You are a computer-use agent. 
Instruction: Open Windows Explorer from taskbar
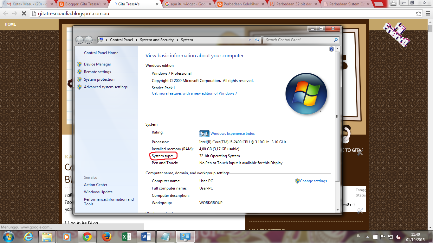point(47,237)
